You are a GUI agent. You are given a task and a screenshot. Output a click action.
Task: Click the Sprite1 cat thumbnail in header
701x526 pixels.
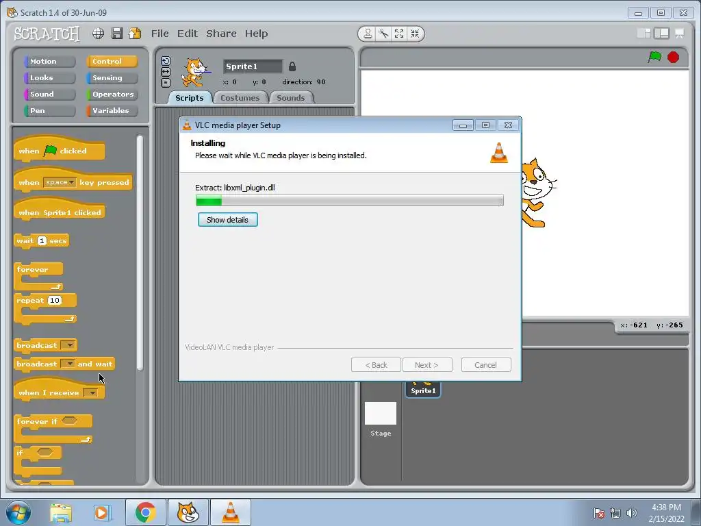point(195,73)
